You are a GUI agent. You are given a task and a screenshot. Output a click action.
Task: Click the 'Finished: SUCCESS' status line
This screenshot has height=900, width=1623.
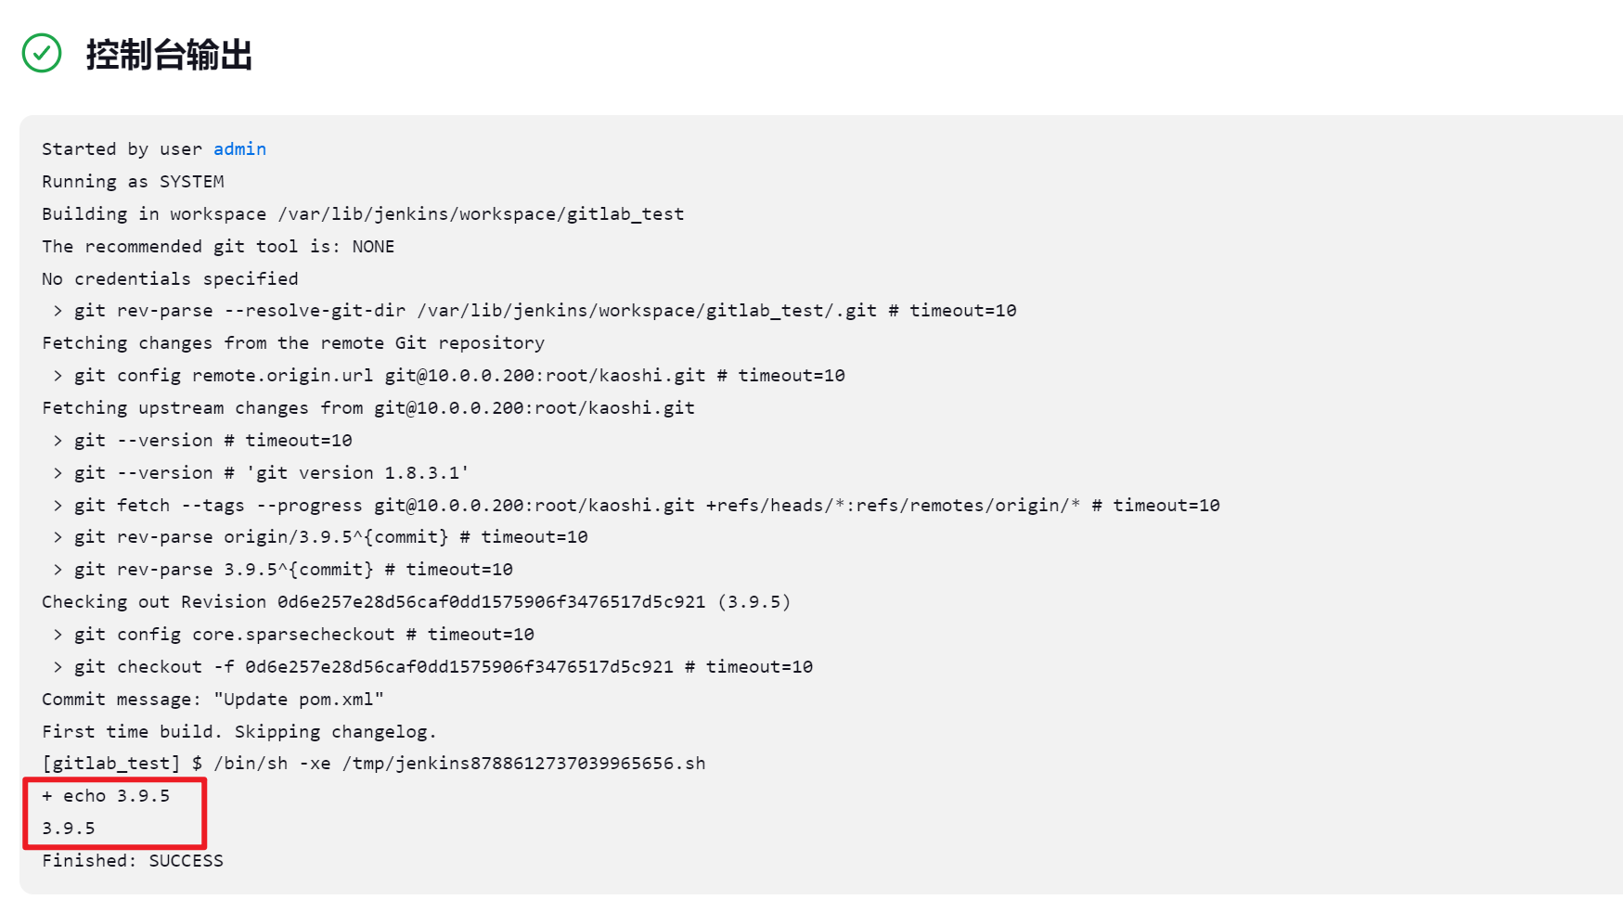coord(133,860)
